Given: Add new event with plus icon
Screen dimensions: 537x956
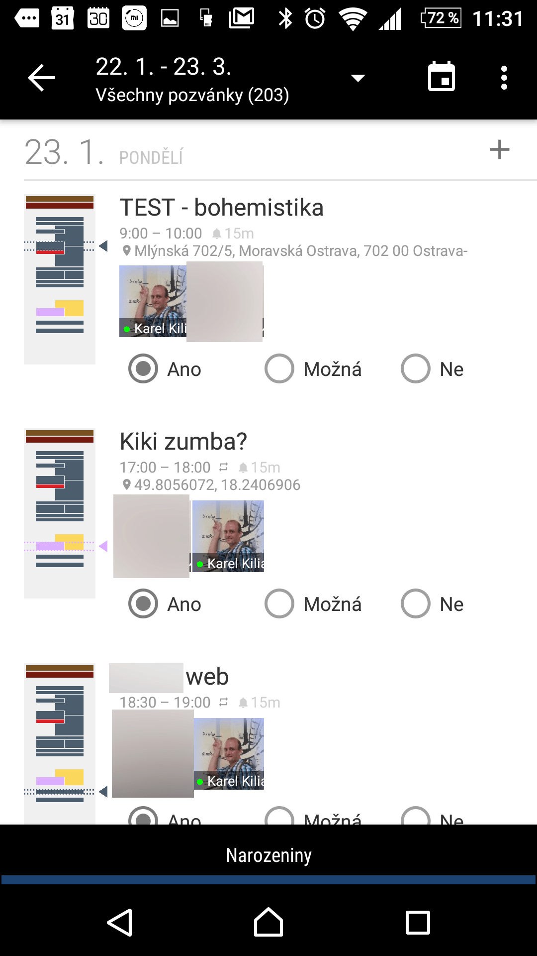Looking at the screenshot, I should 499,150.
